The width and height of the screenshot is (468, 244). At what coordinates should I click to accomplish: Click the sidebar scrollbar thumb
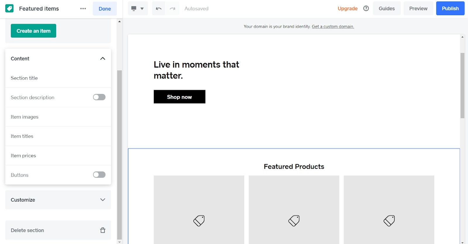(x=119, y=155)
